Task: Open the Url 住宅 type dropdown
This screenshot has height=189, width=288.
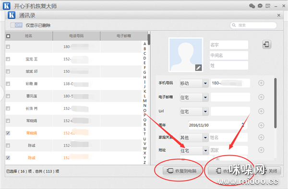Action: pos(194,111)
